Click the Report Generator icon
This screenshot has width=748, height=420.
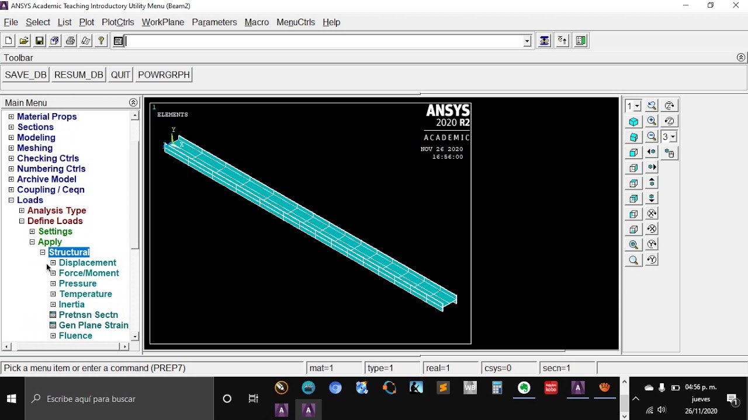click(x=86, y=41)
